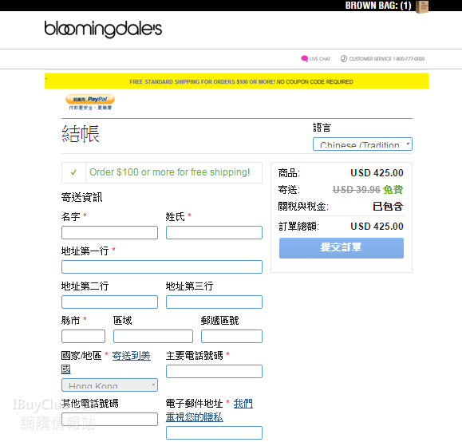Click the 地址第一行 address line one field
The width and height of the screenshot is (462, 442).
tap(162, 266)
